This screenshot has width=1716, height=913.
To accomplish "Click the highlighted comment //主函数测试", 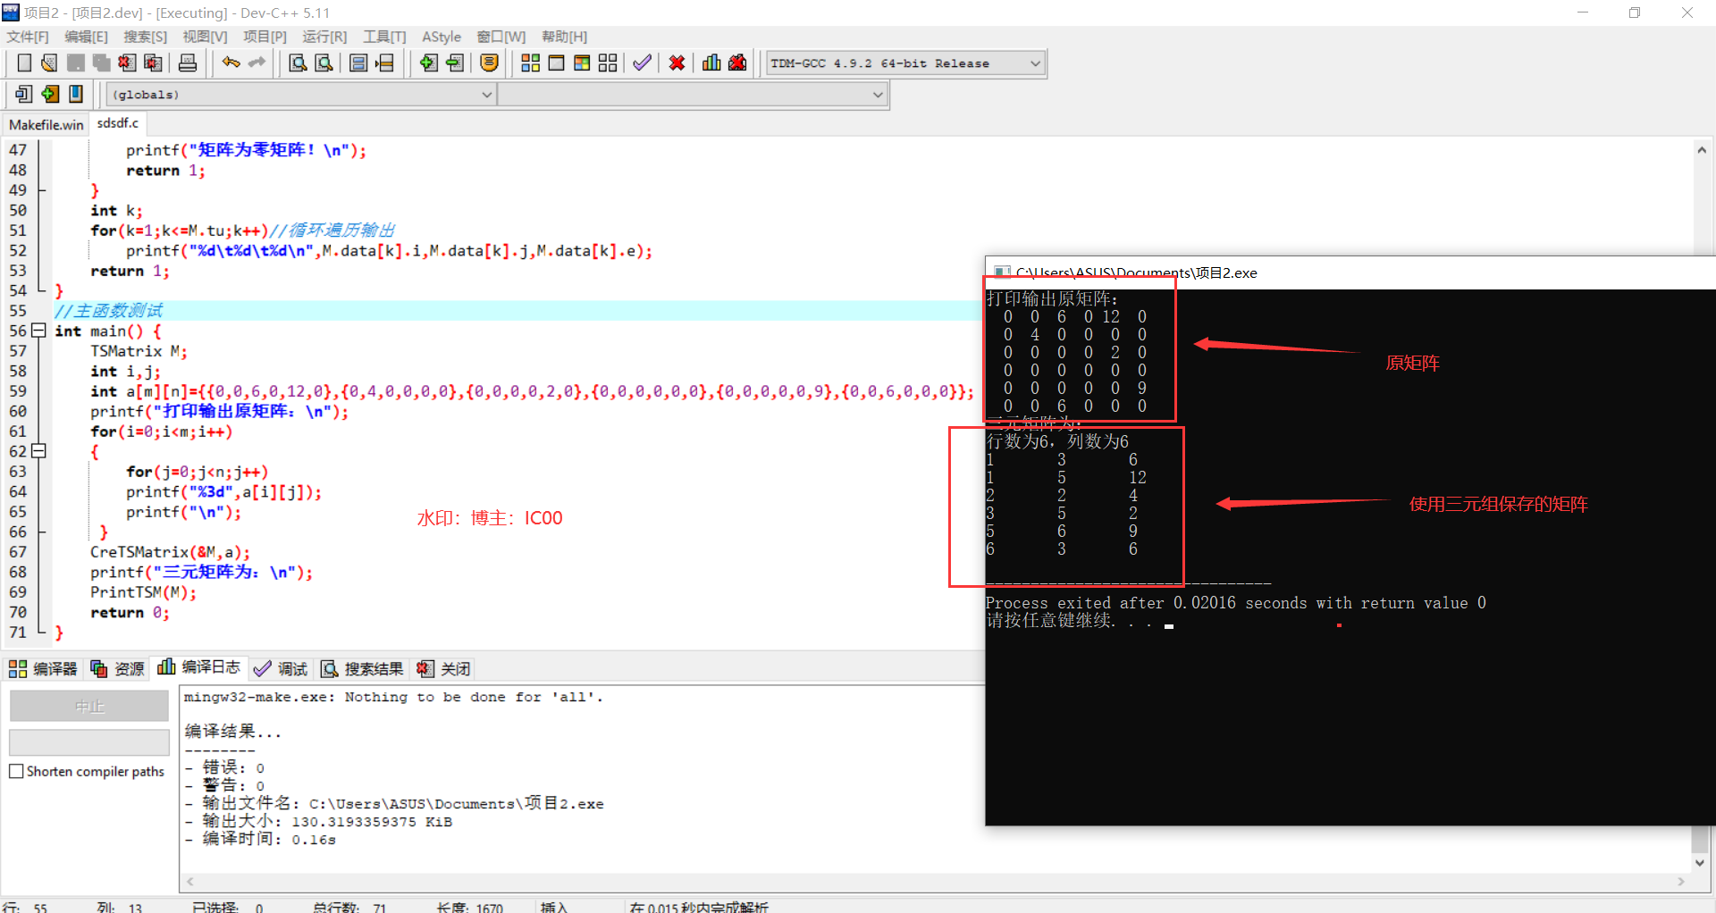I will 108,311.
